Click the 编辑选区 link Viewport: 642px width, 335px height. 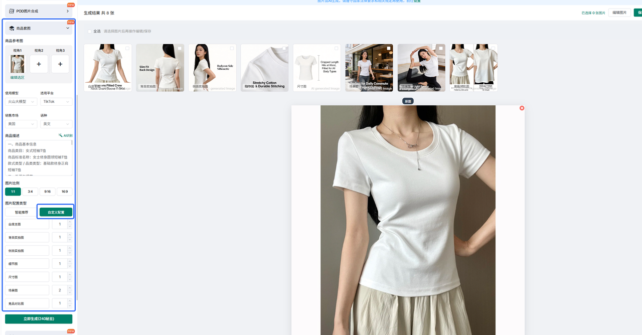[17, 78]
